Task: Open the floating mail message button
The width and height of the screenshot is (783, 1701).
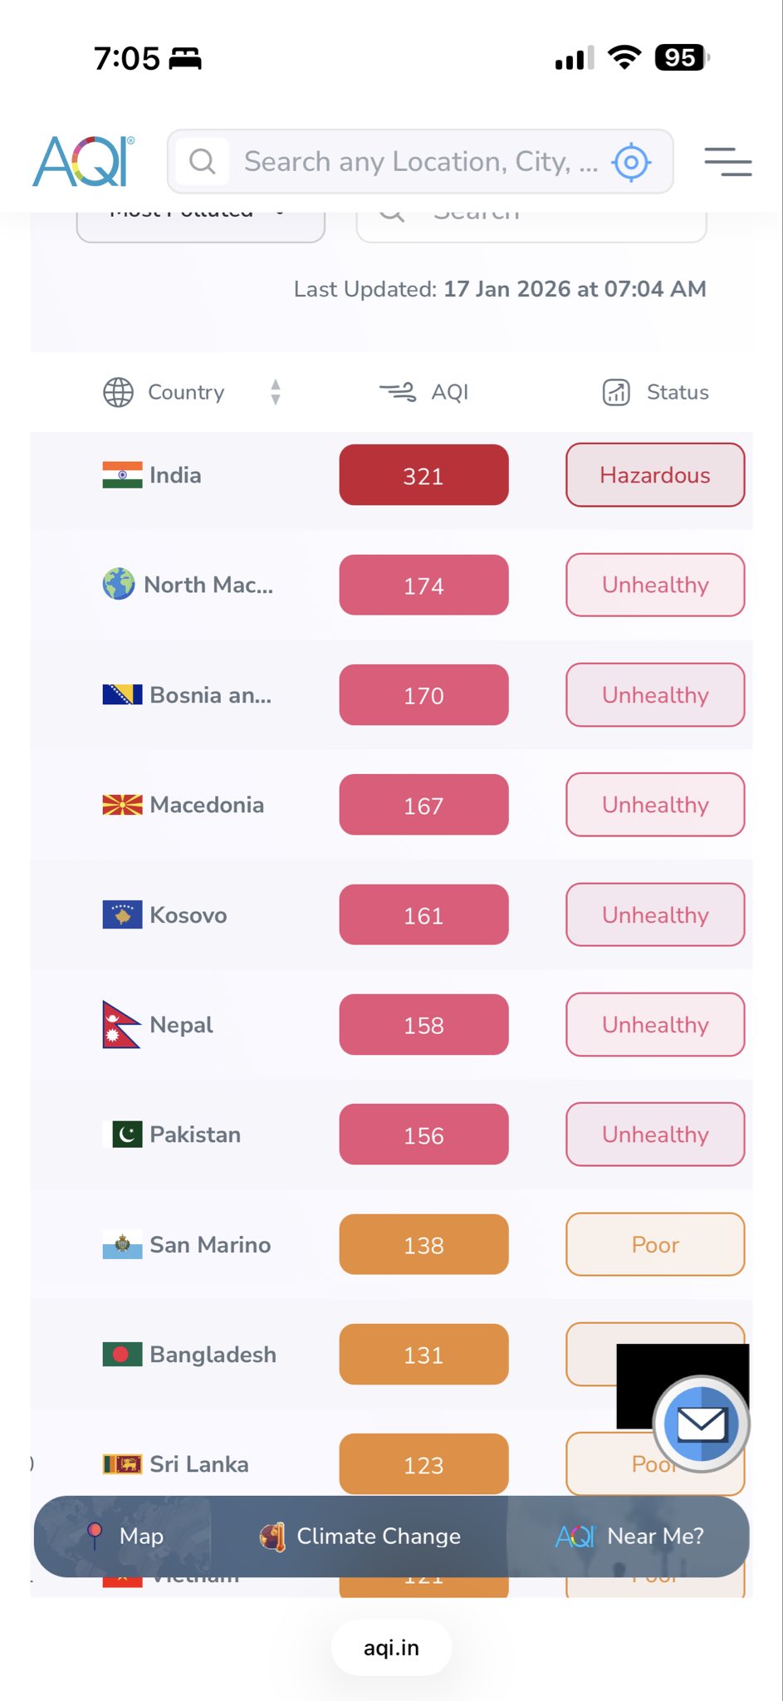Action: click(702, 1424)
